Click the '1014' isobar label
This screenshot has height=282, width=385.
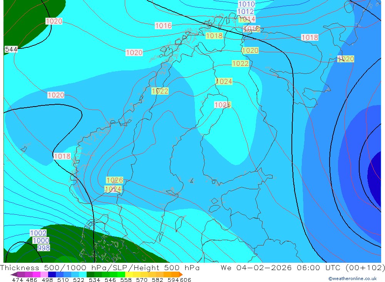[247, 19]
